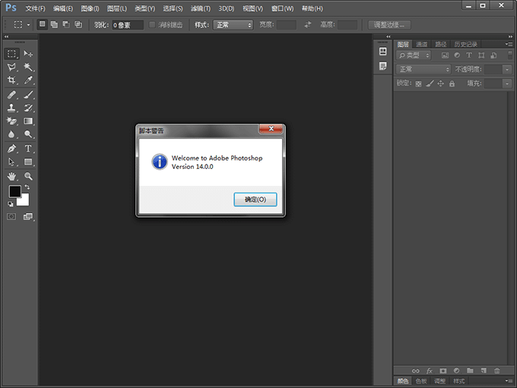The height and width of the screenshot is (388, 517).
Task: Switch to the 历史记录 (History) tab
Action: pyautogui.click(x=465, y=44)
